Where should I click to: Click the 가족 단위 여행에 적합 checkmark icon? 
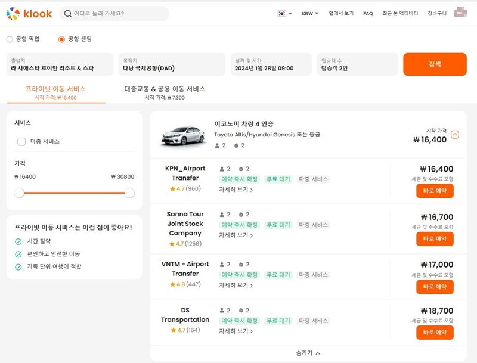click(x=18, y=267)
